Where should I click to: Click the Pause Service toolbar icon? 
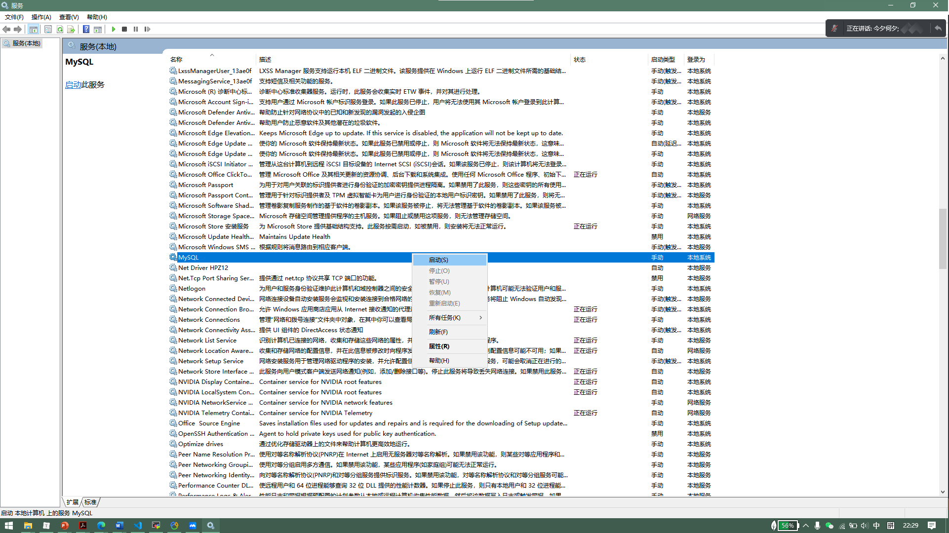tap(136, 29)
